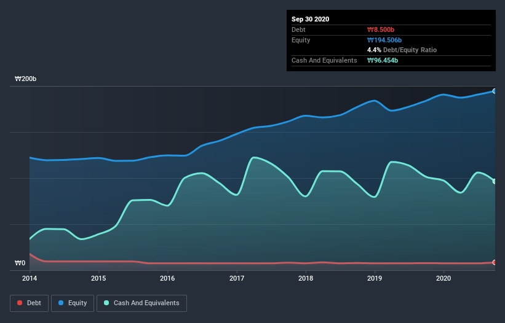
Task: Click the Equity row label in tooltip
Action: pyautogui.click(x=301, y=40)
